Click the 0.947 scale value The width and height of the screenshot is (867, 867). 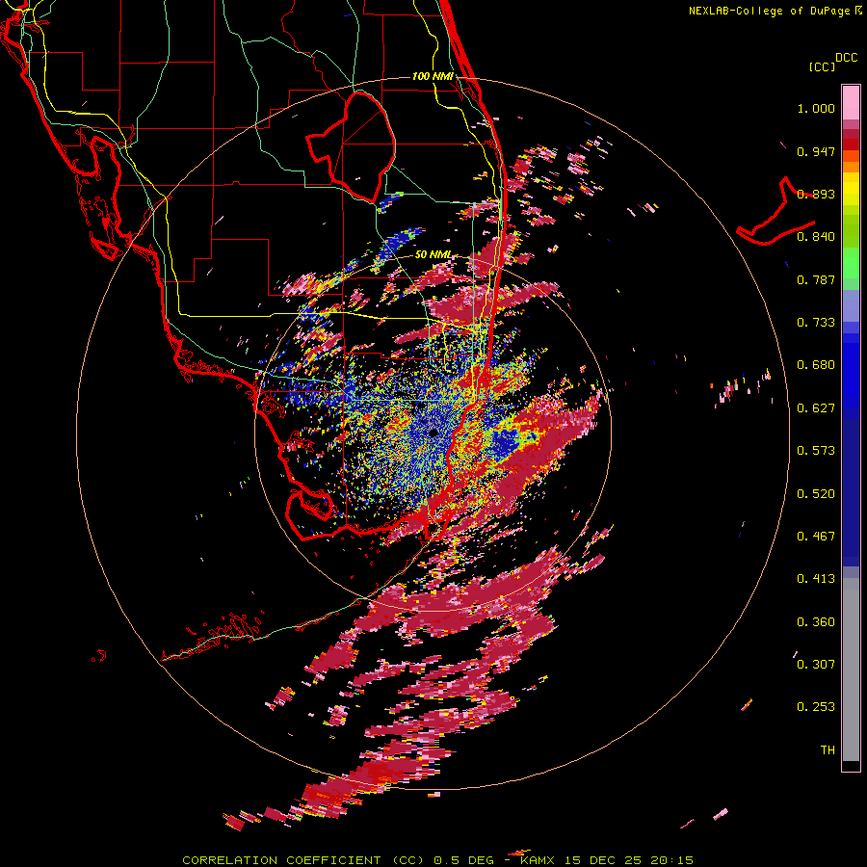[x=816, y=151]
